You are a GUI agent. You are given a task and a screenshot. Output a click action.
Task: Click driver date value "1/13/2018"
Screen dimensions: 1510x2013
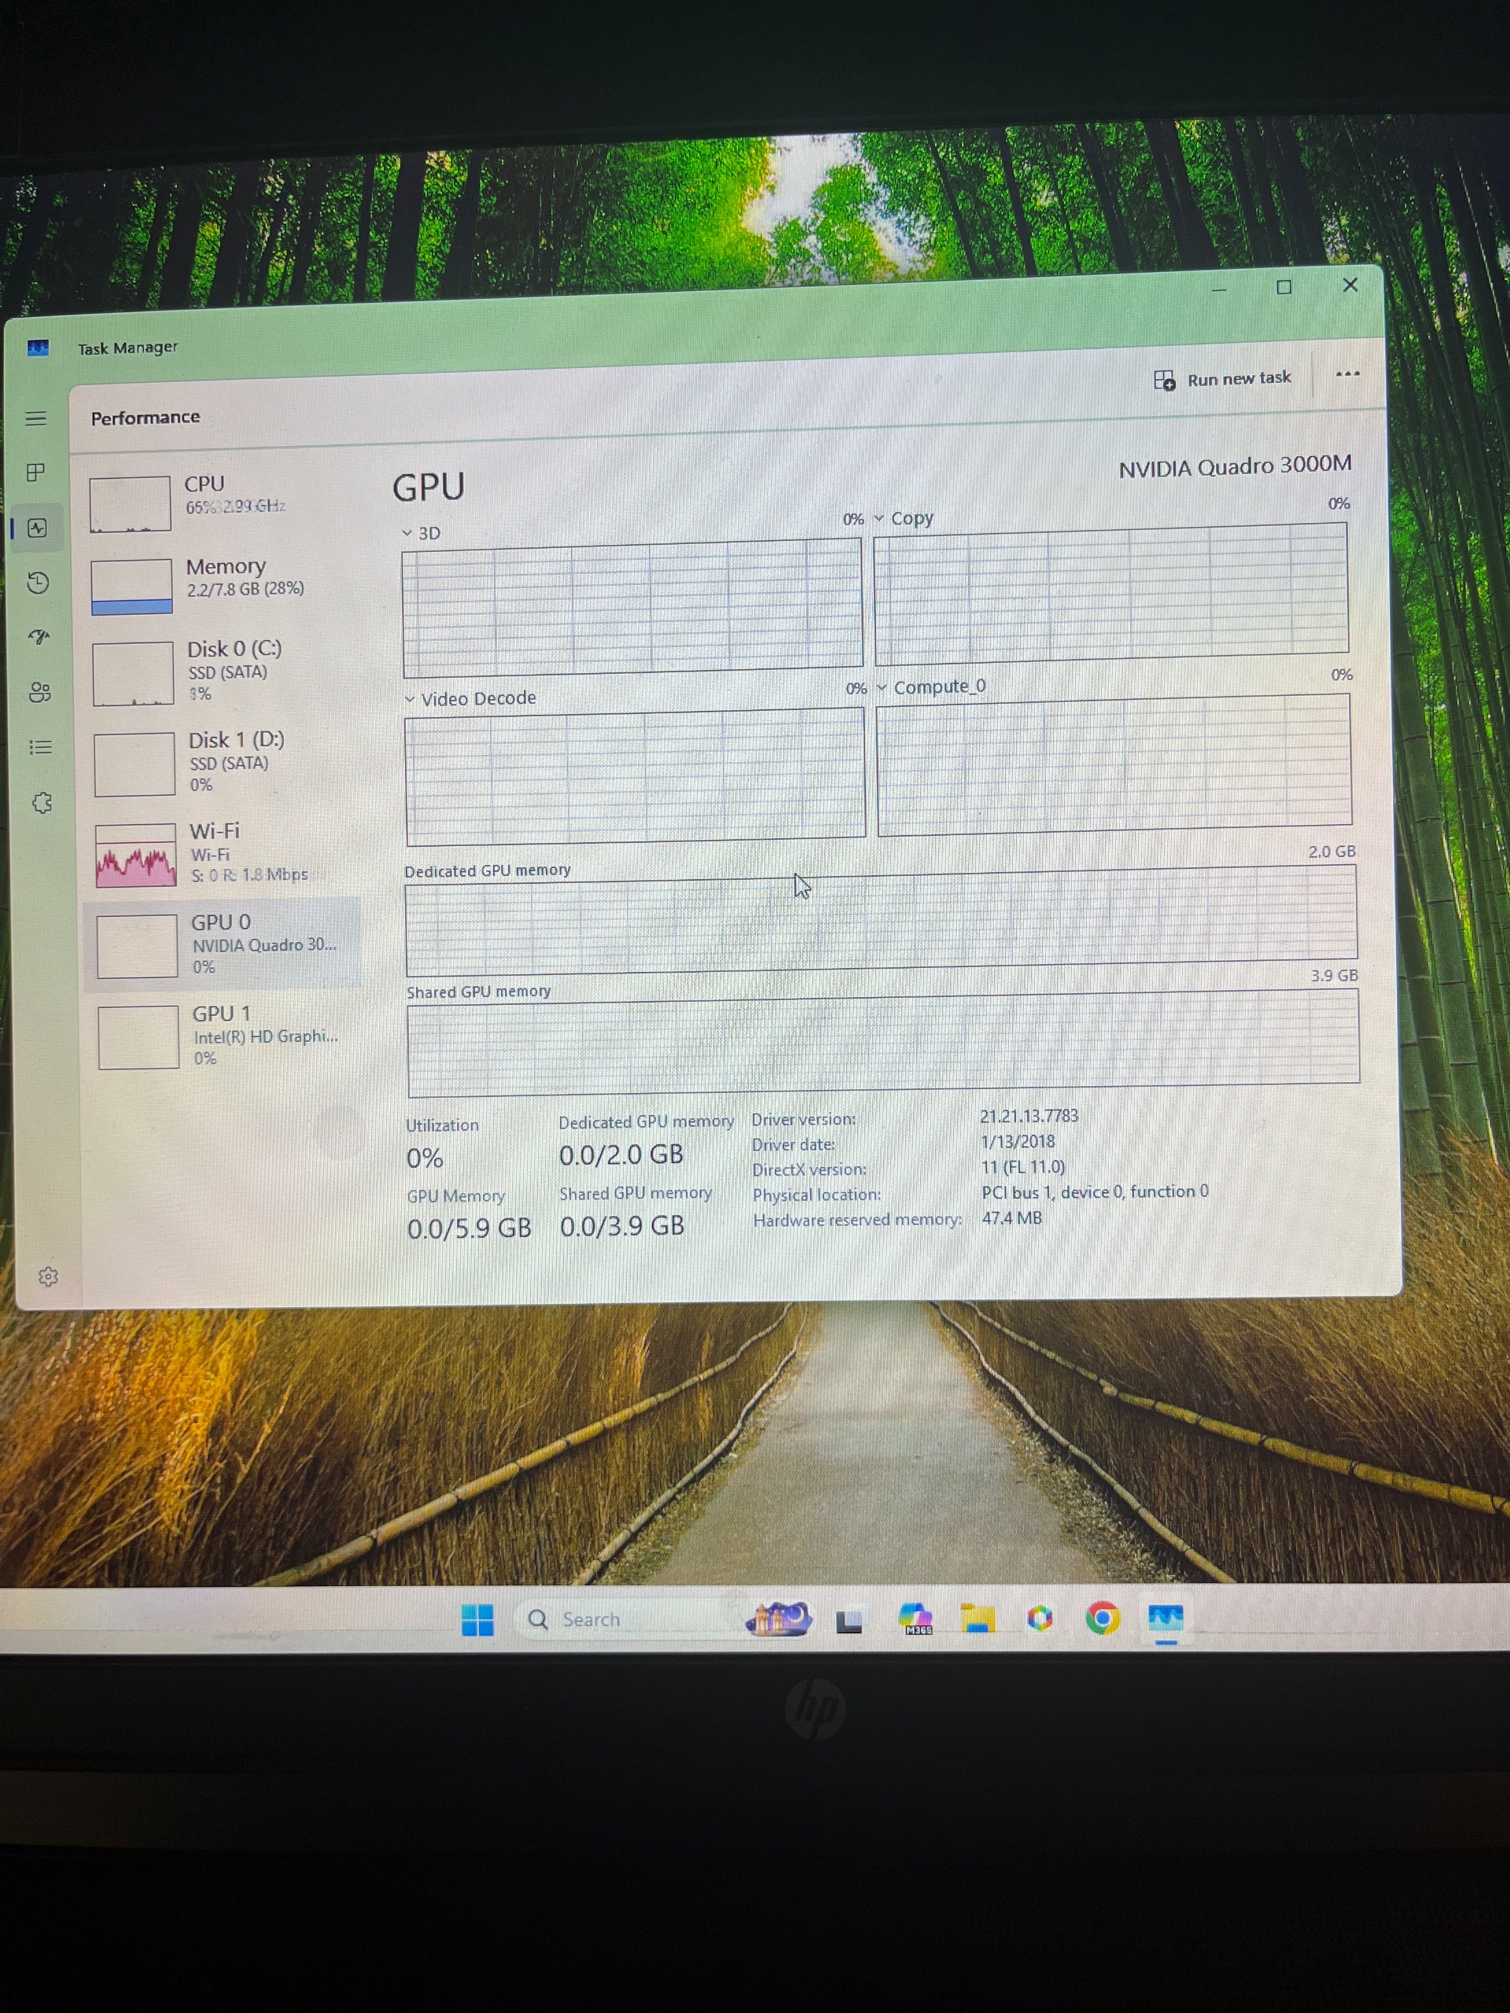1018,1141
